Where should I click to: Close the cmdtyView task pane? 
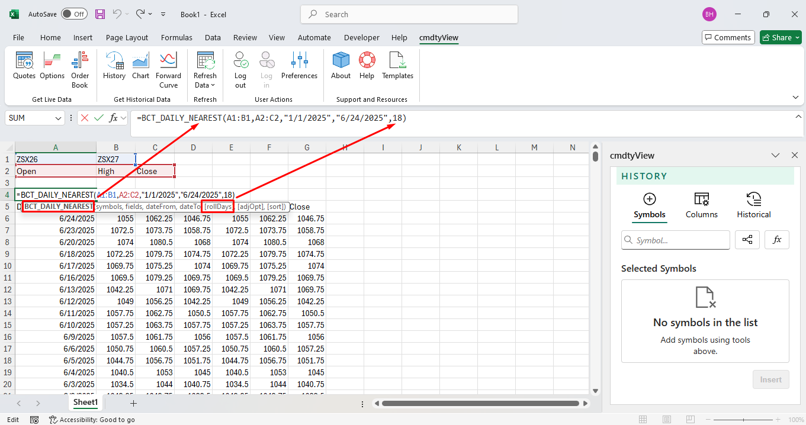pos(795,155)
